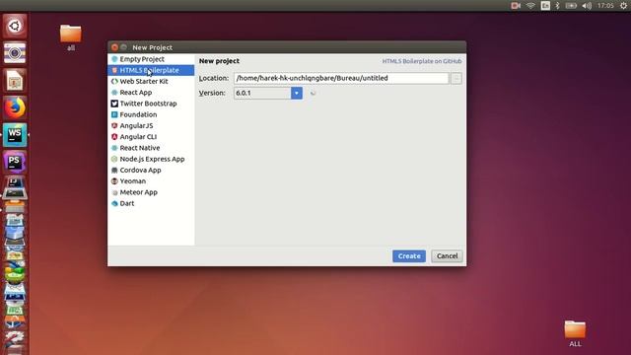Open the 'all' folder on desktop
This screenshot has width=631, height=355.
71,37
